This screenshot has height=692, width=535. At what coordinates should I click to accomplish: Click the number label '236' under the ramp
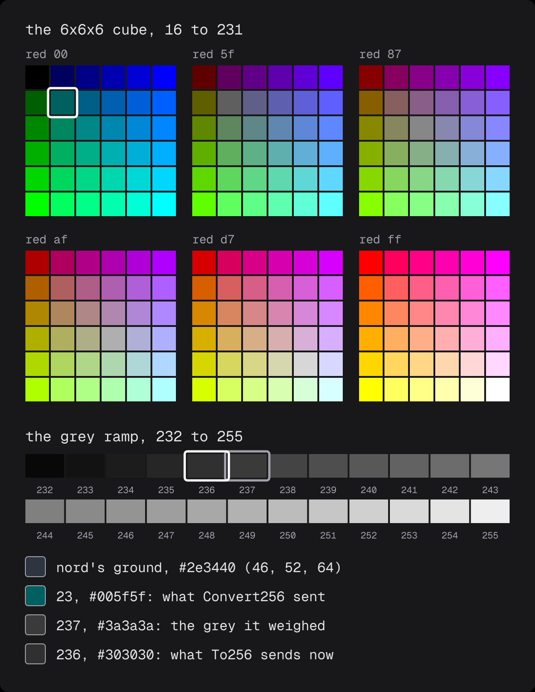(x=207, y=490)
